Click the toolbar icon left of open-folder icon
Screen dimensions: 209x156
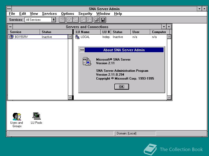pyautogui.click(x=89, y=20)
